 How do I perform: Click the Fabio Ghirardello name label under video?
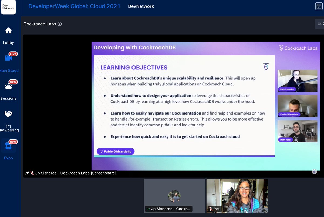click(x=289, y=114)
